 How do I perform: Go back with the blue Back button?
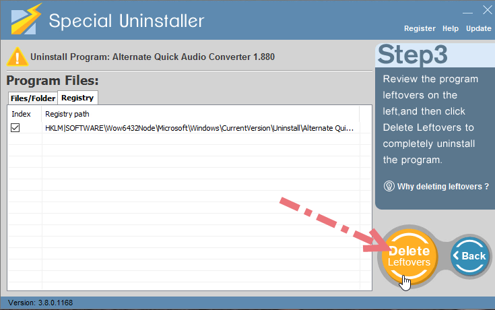pyautogui.click(x=470, y=255)
